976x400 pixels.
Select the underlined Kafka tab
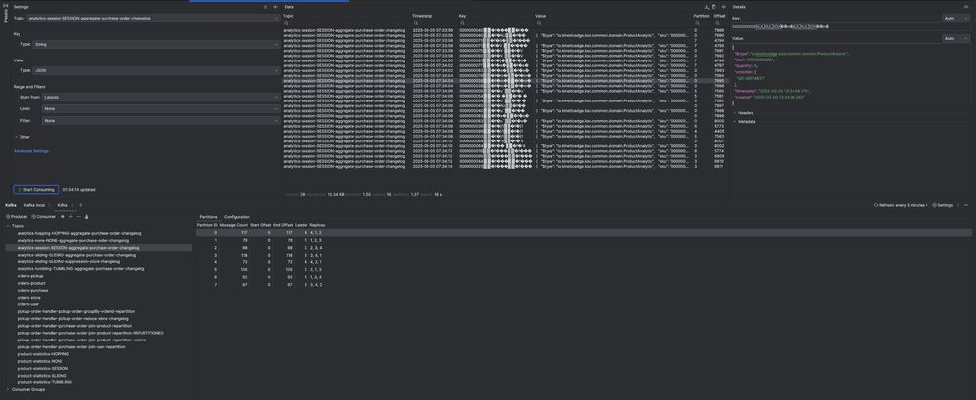coord(62,205)
